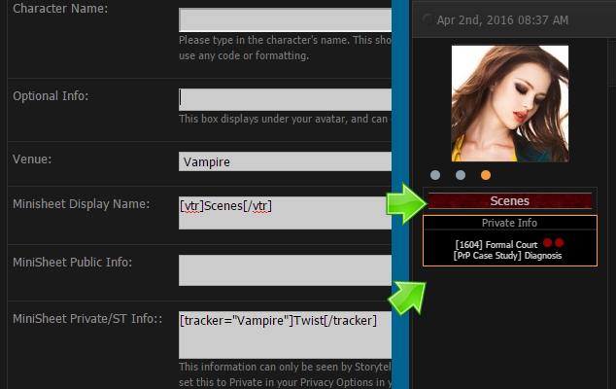The width and height of the screenshot is (616, 389).
Task: Click the right red dot beside Formal Court
Action: pyautogui.click(x=559, y=242)
